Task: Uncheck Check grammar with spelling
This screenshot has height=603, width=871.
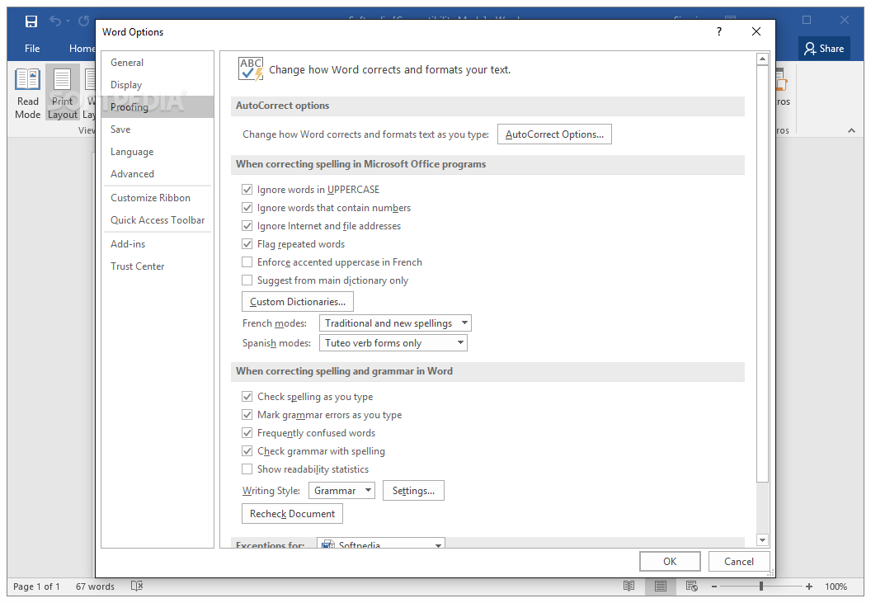Action: coord(247,451)
